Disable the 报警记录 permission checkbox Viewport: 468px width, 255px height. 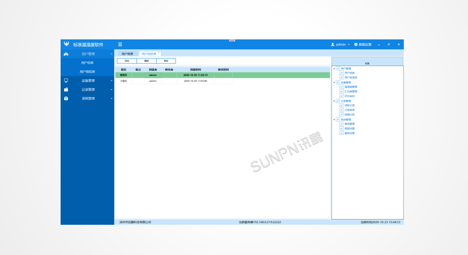pos(342,115)
